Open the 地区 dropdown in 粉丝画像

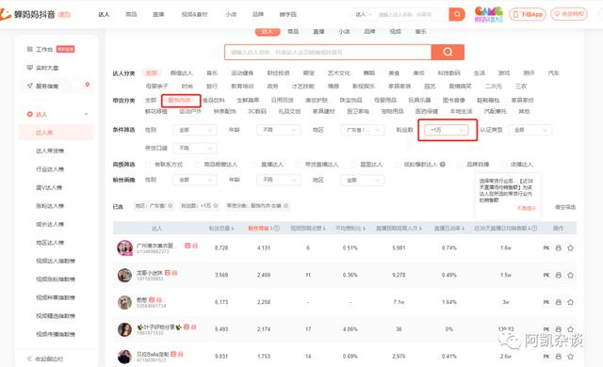[363, 180]
